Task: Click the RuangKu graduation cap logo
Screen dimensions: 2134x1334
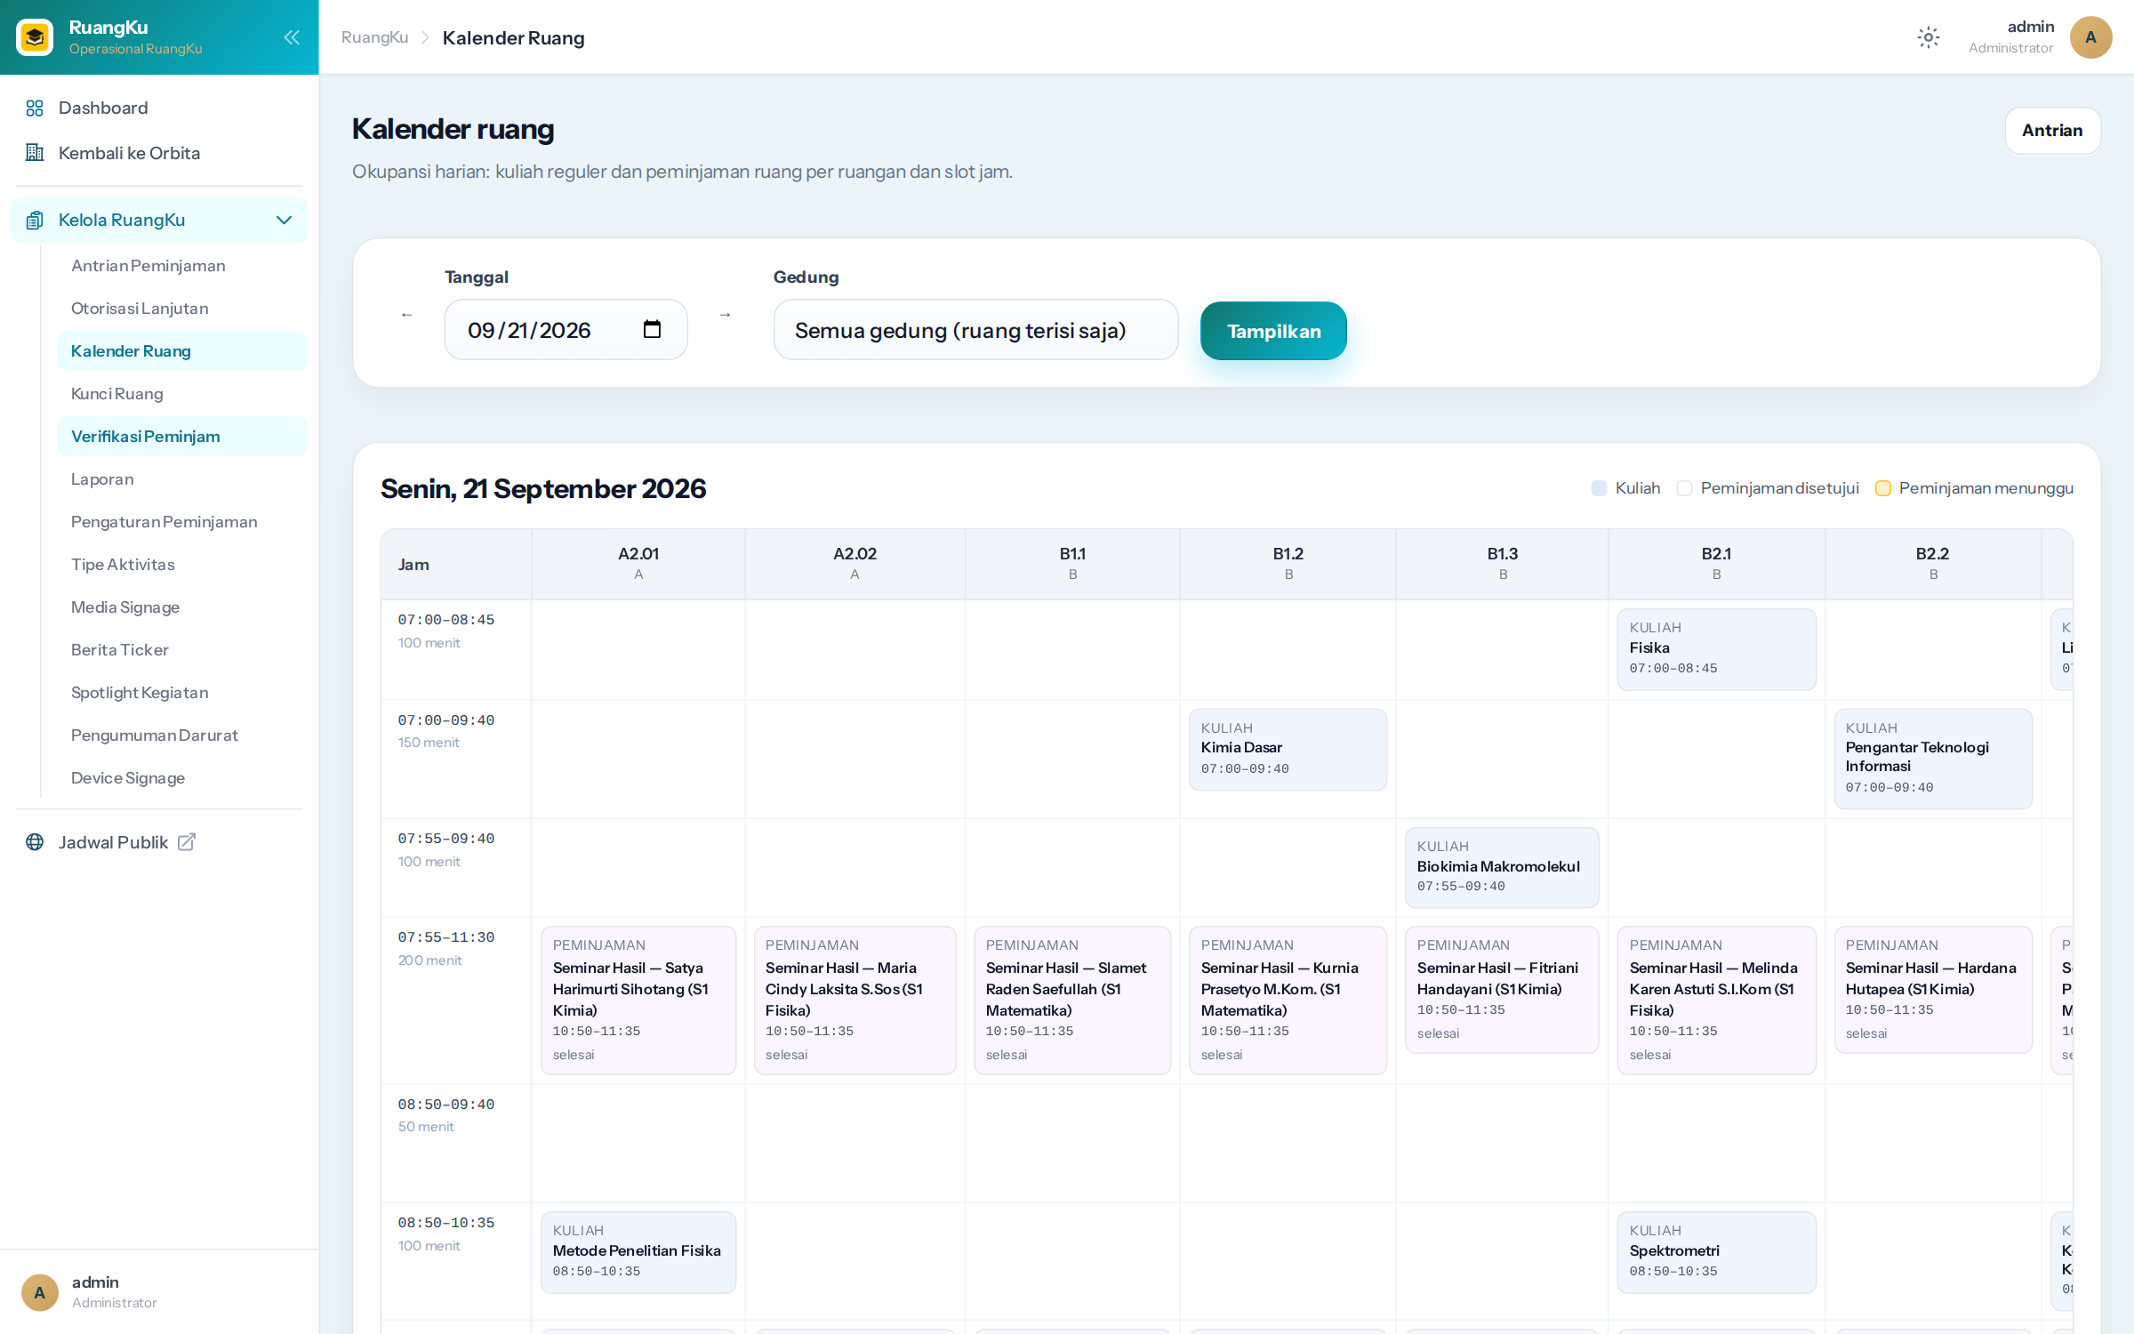Action: click(35, 37)
